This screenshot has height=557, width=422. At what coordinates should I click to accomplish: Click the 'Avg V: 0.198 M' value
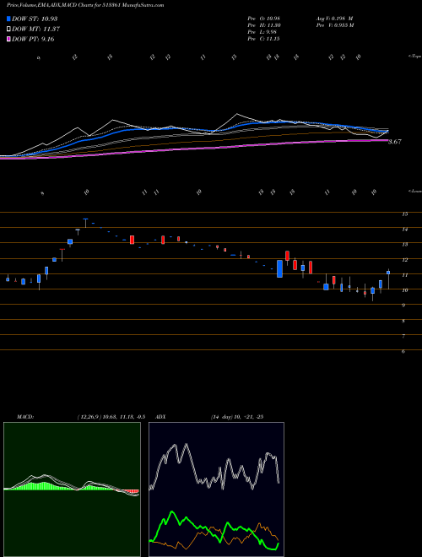(334, 19)
